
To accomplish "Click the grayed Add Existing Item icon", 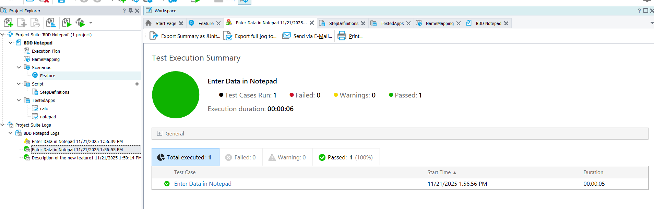I will tap(35, 23).
